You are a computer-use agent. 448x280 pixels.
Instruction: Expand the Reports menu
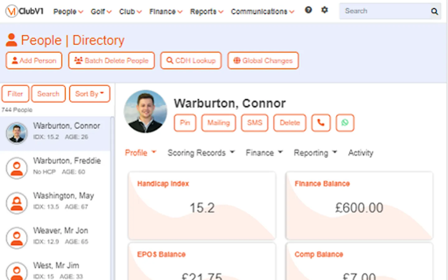click(x=207, y=12)
